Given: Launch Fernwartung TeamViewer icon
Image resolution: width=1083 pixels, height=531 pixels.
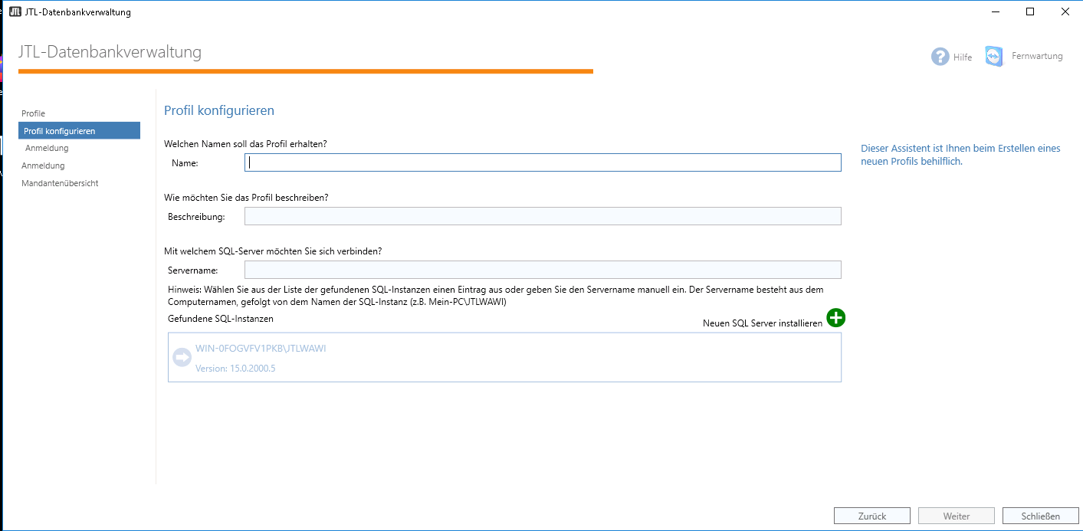Looking at the screenshot, I should (994, 56).
